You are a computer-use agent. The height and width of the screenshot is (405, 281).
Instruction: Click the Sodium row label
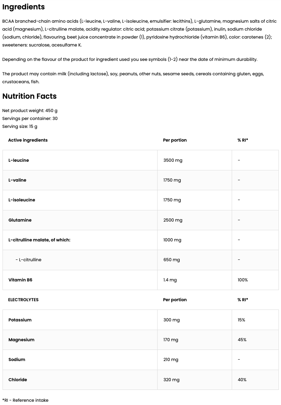[x=17, y=360]
